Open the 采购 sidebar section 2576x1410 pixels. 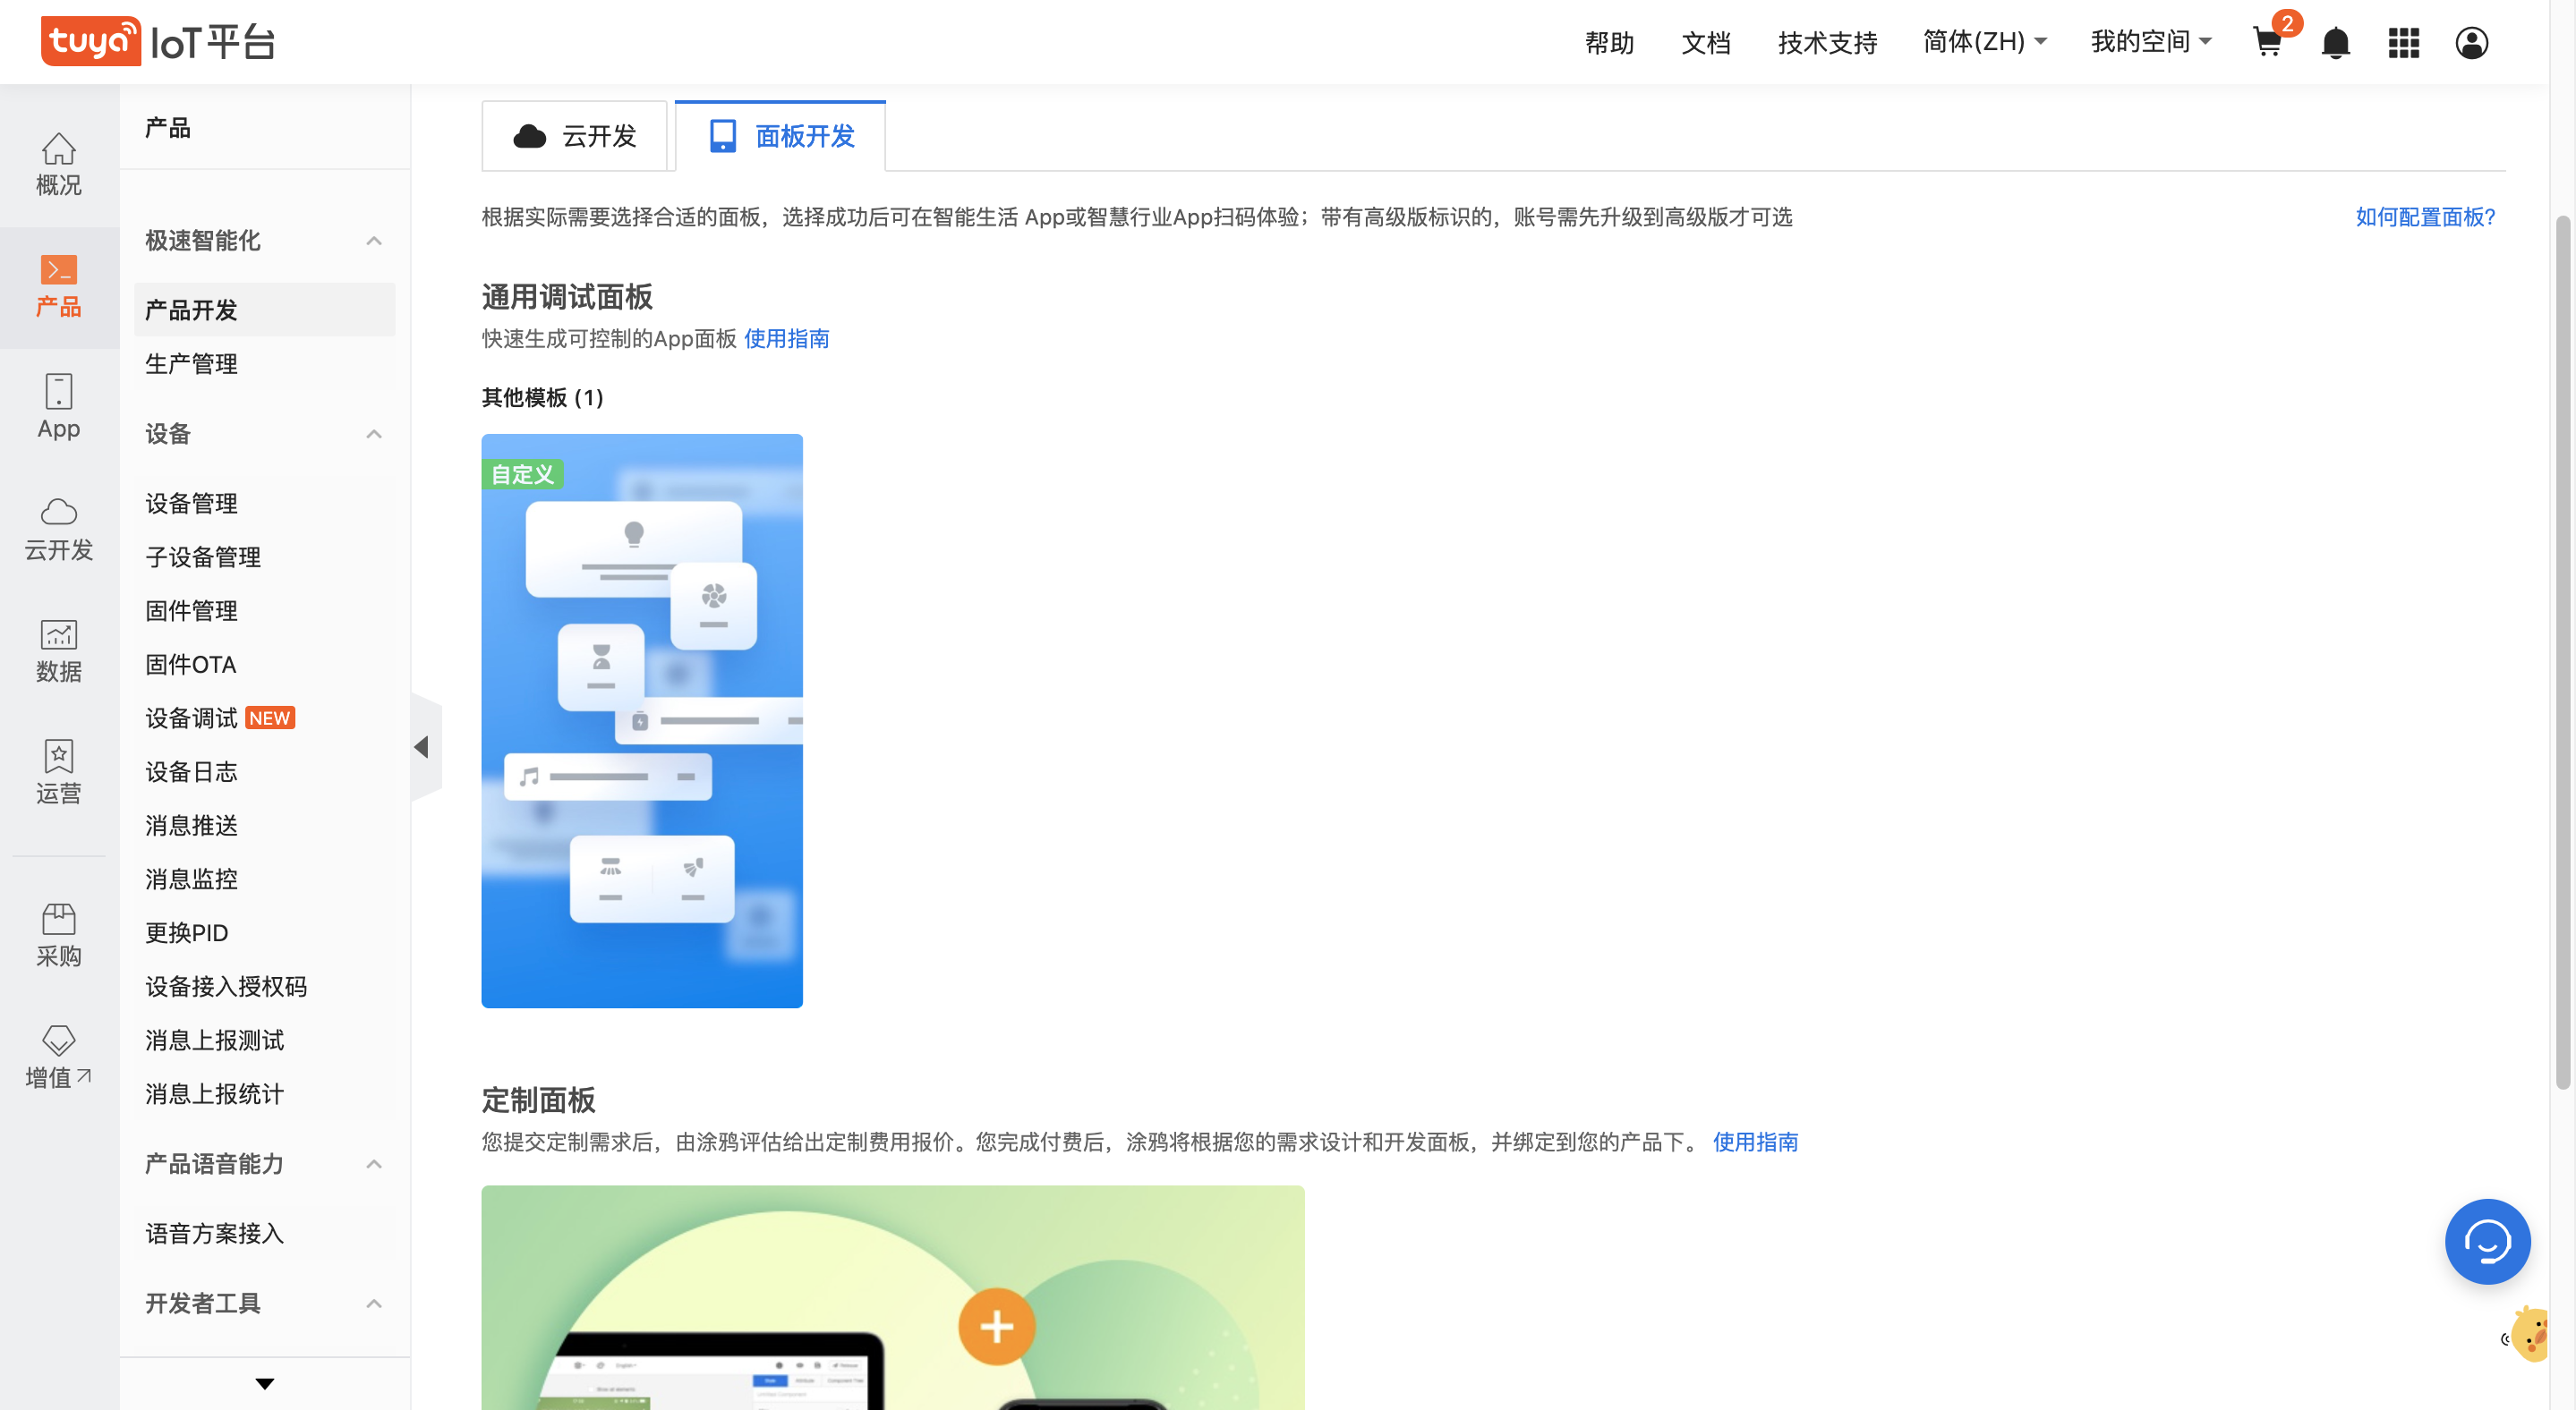(59, 937)
